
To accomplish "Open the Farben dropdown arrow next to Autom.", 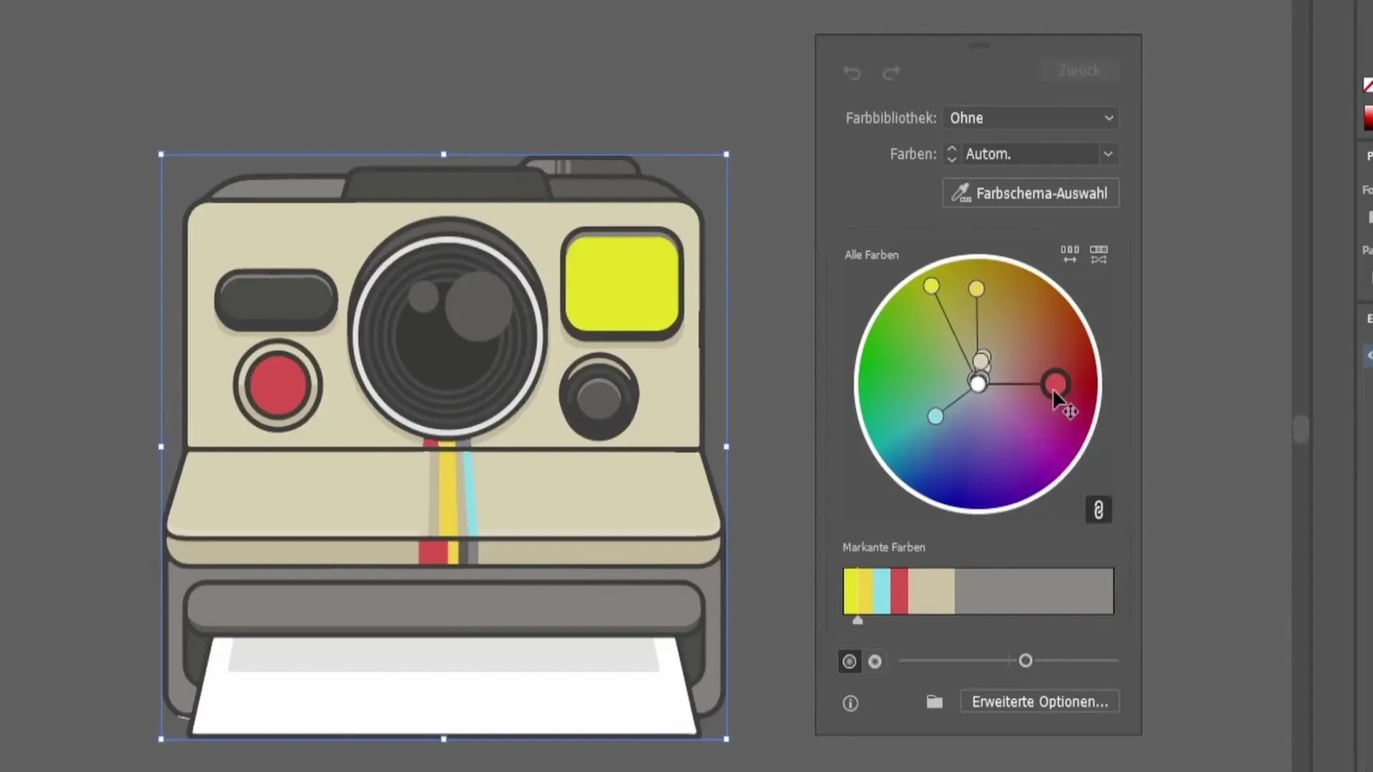I will click(1108, 154).
